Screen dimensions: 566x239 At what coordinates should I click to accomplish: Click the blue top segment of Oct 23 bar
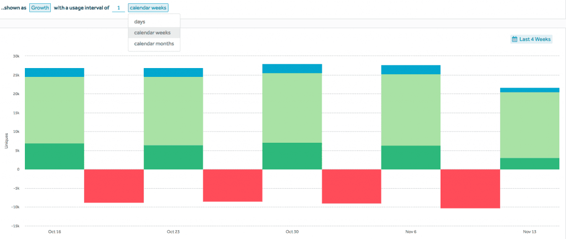173,72
